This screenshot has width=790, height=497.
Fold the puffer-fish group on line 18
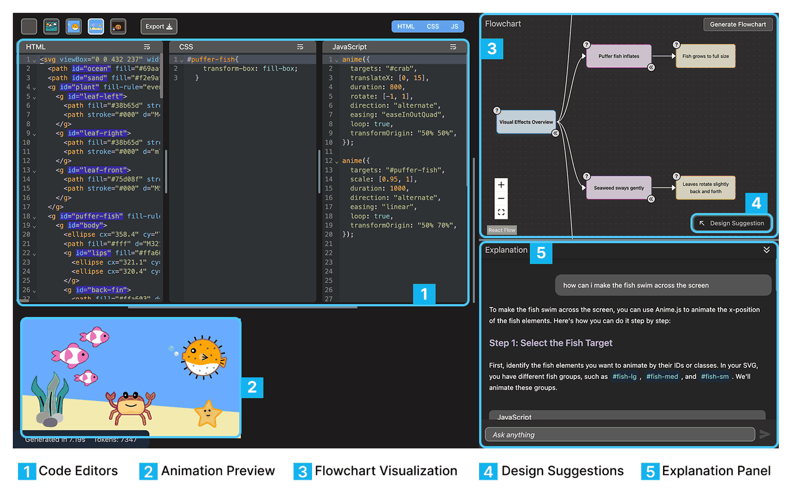pyautogui.click(x=34, y=217)
